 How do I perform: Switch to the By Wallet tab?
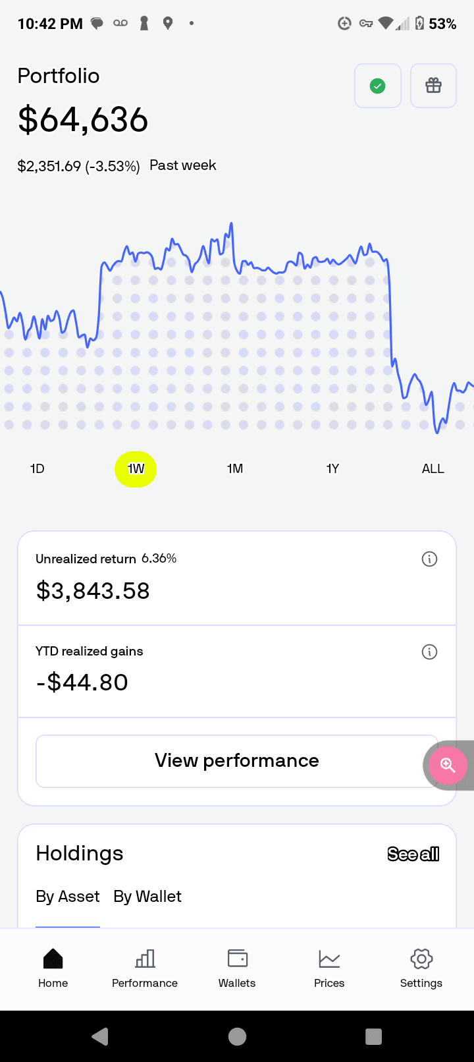coord(147,897)
